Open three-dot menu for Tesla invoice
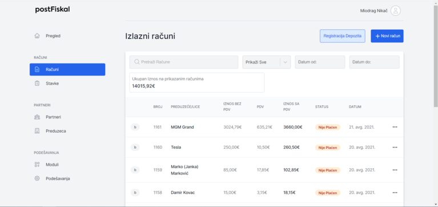Screen dimensions: 438x207 point(395,148)
